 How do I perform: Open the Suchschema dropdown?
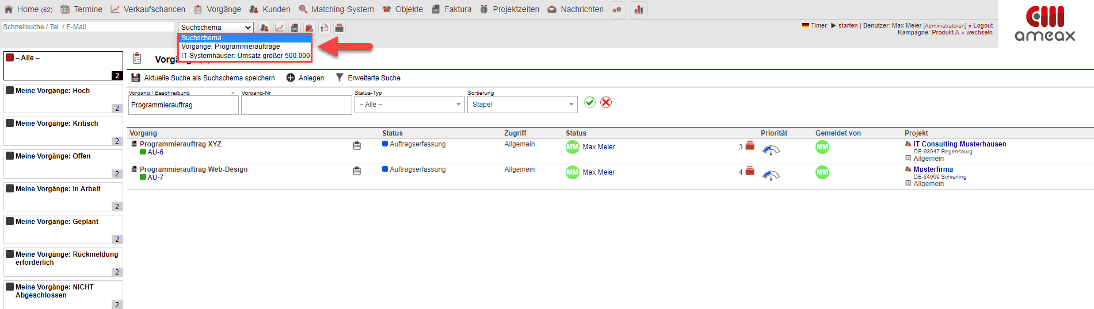tap(216, 28)
